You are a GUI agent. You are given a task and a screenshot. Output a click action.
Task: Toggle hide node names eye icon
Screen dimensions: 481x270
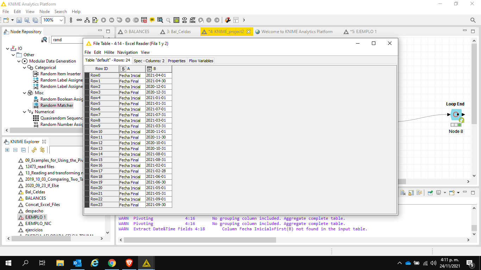(x=193, y=20)
